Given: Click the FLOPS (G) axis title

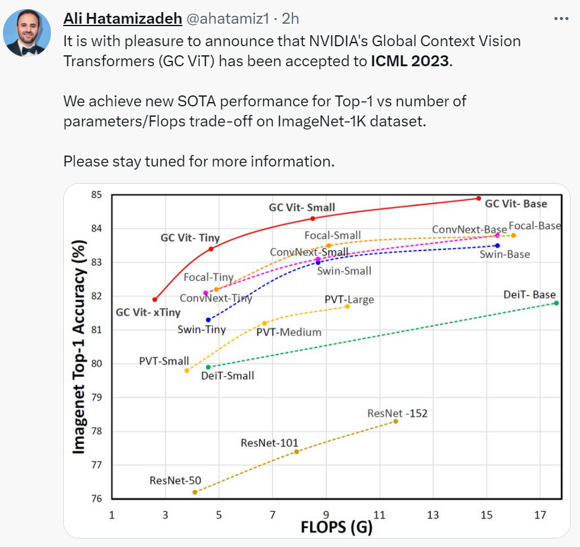Looking at the screenshot, I should (336, 526).
